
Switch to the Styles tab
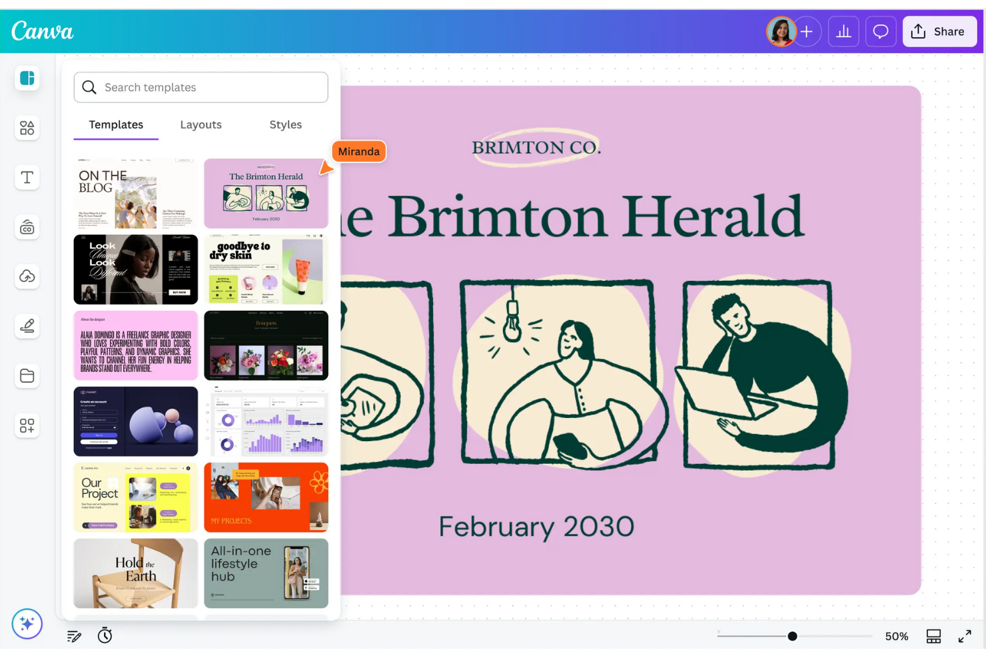pyautogui.click(x=285, y=124)
